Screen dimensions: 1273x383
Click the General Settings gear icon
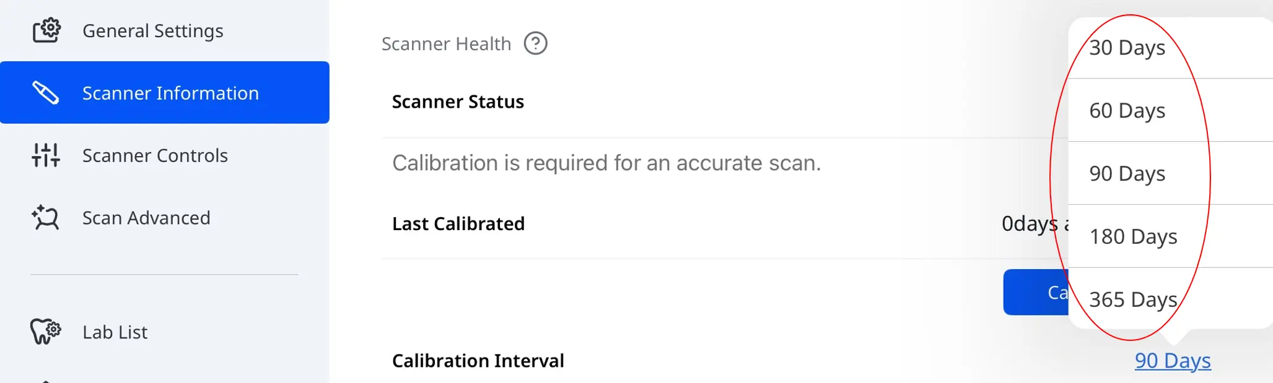coord(46,30)
